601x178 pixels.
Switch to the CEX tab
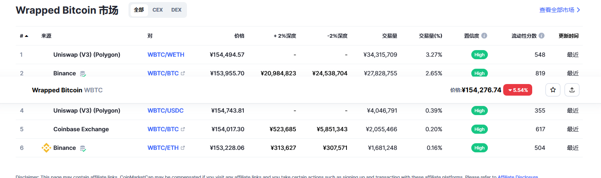[x=158, y=10]
